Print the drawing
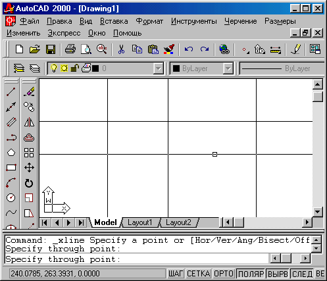Image resolution: width=327 pixels, height=281 pixels. (70, 49)
